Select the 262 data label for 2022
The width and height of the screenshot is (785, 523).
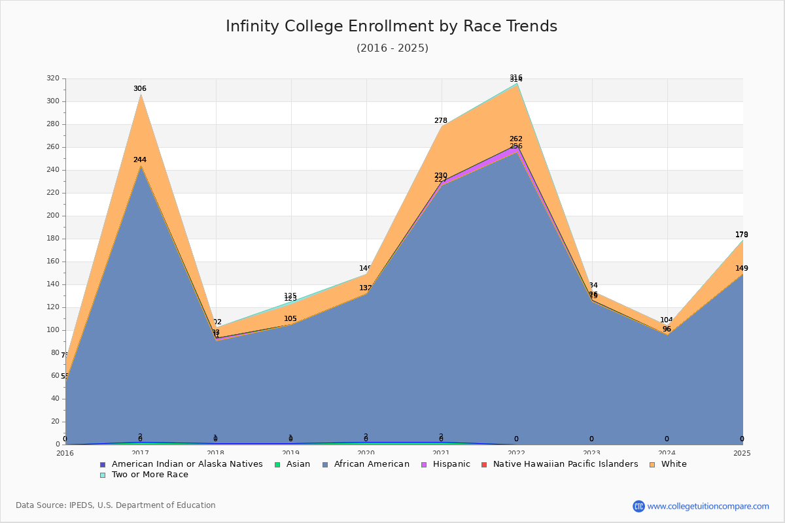pos(516,139)
